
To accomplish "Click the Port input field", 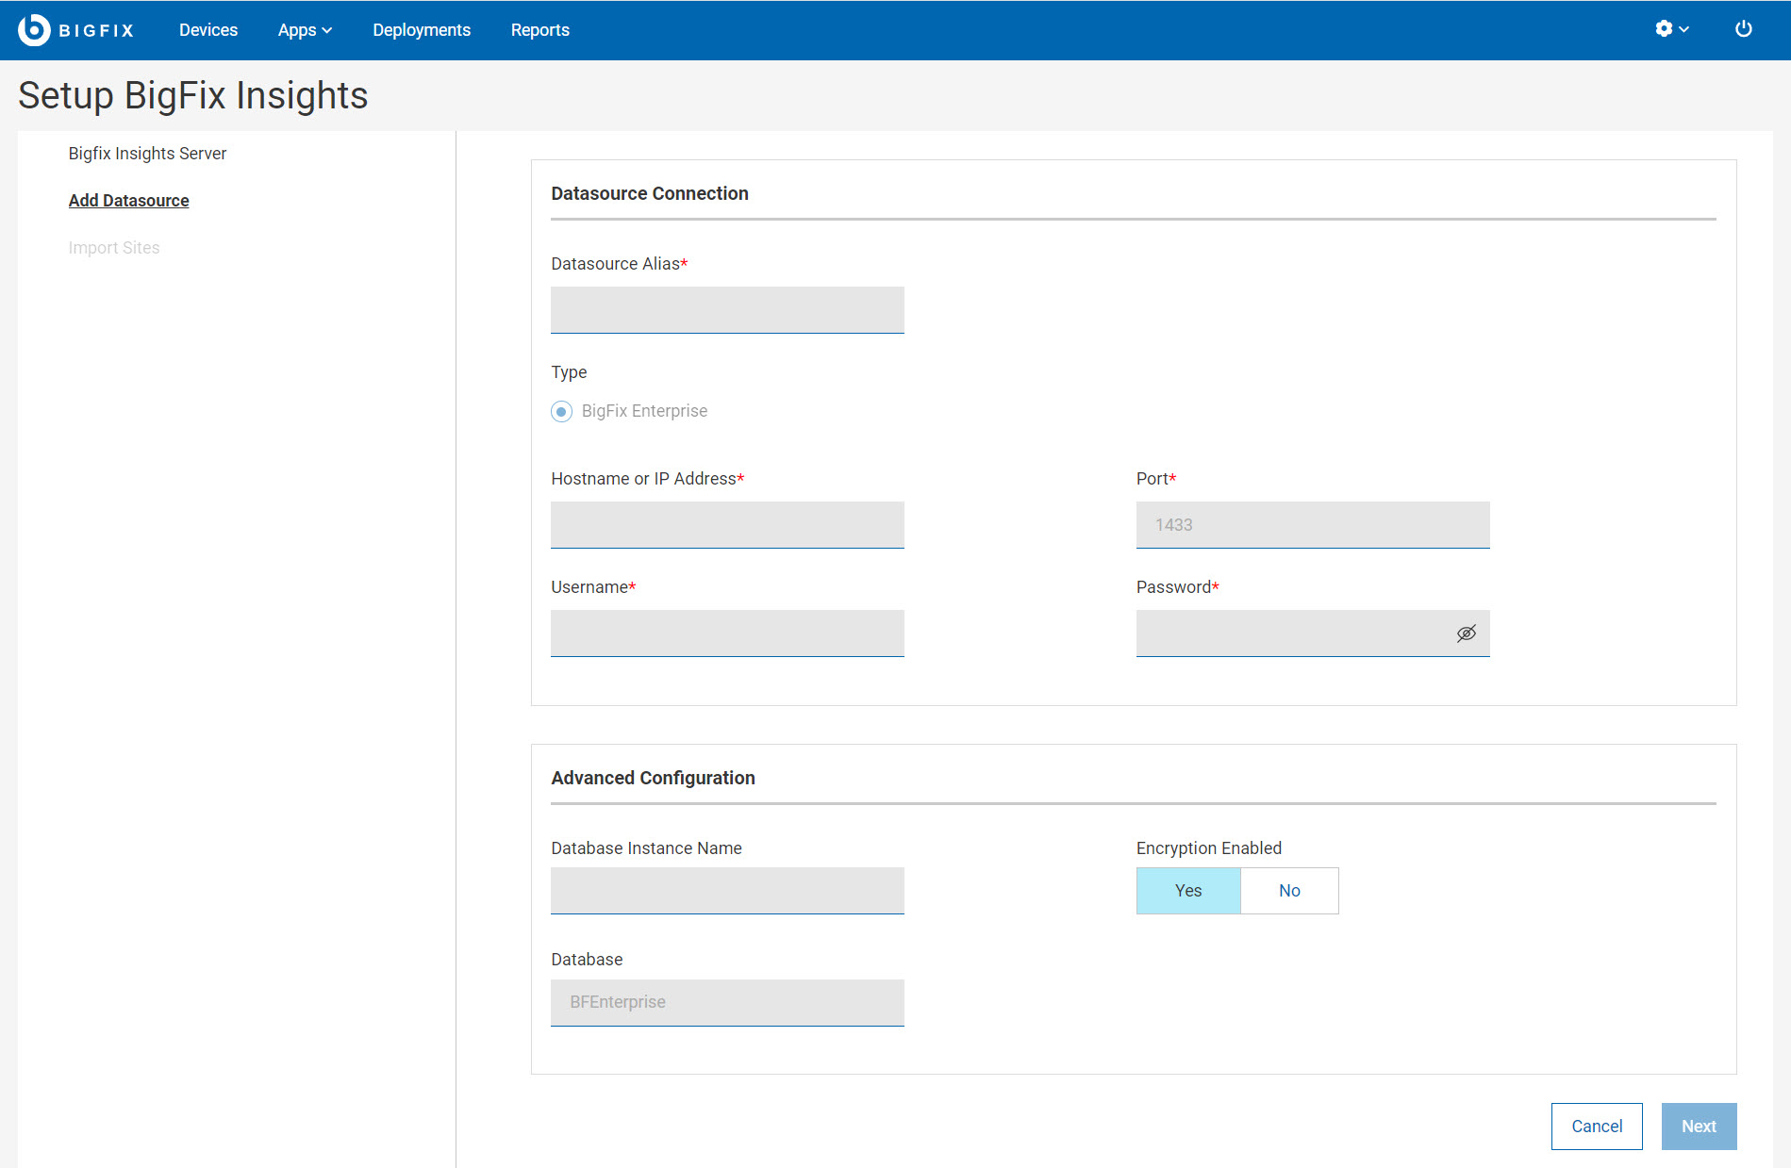I will click(1313, 525).
